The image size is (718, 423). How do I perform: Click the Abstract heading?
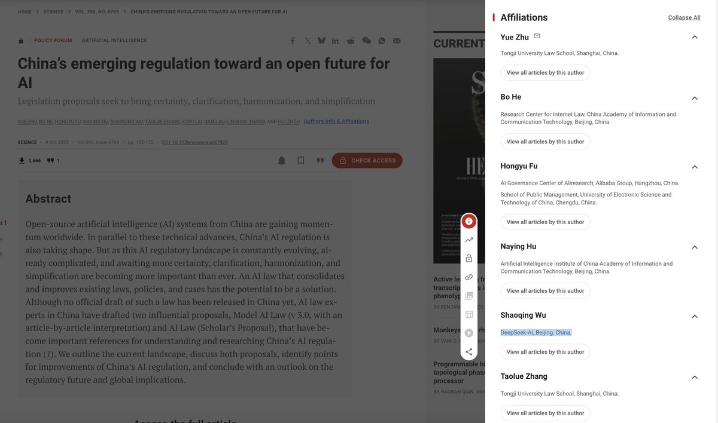click(48, 199)
